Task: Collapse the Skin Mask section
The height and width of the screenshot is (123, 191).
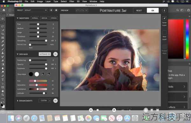Action: [18, 54]
